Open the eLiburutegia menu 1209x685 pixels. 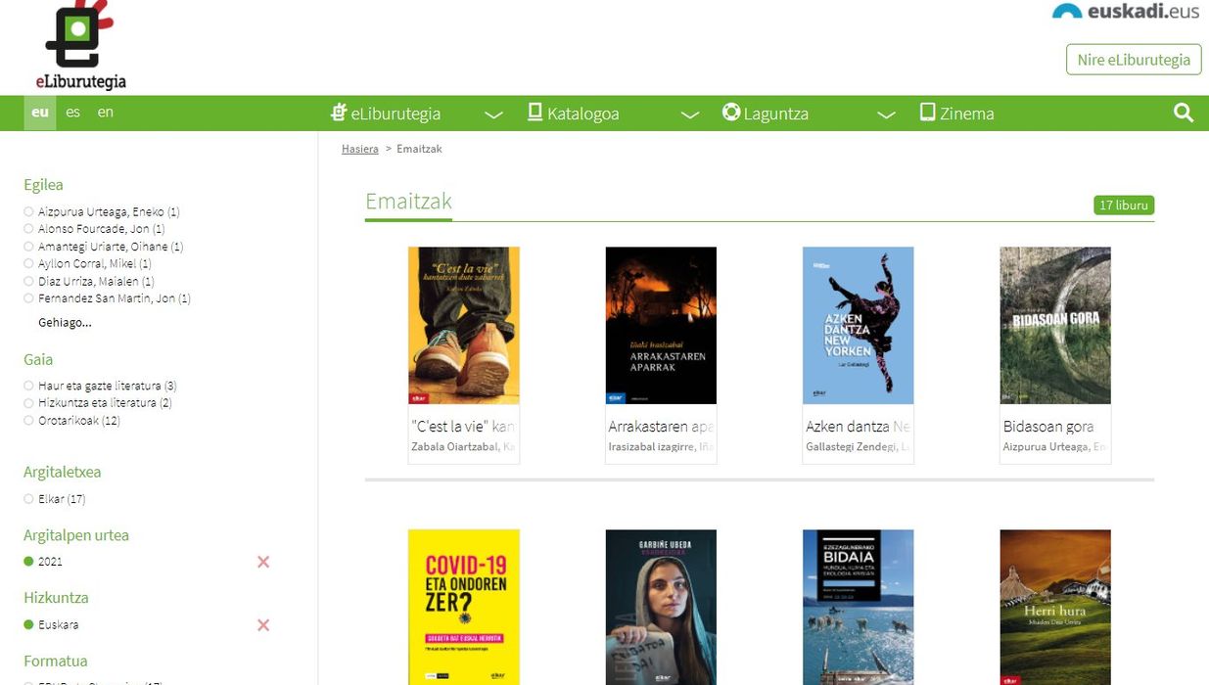point(395,114)
